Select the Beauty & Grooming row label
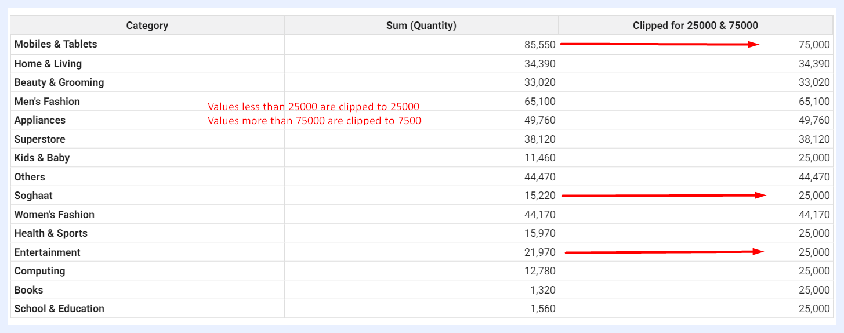844x333 pixels. pos(59,82)
